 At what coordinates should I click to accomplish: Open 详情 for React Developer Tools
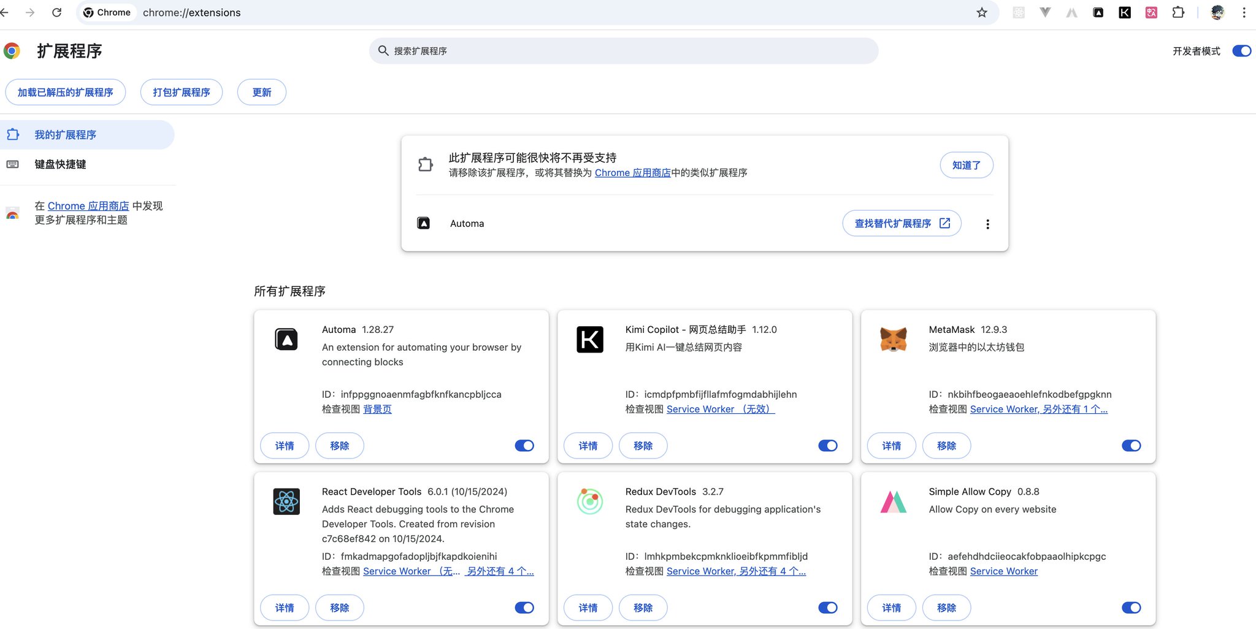tap(285, 608)
